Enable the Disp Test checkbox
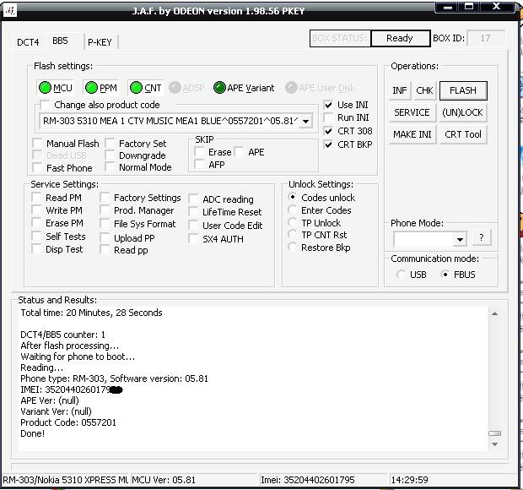 click(36, 249)
